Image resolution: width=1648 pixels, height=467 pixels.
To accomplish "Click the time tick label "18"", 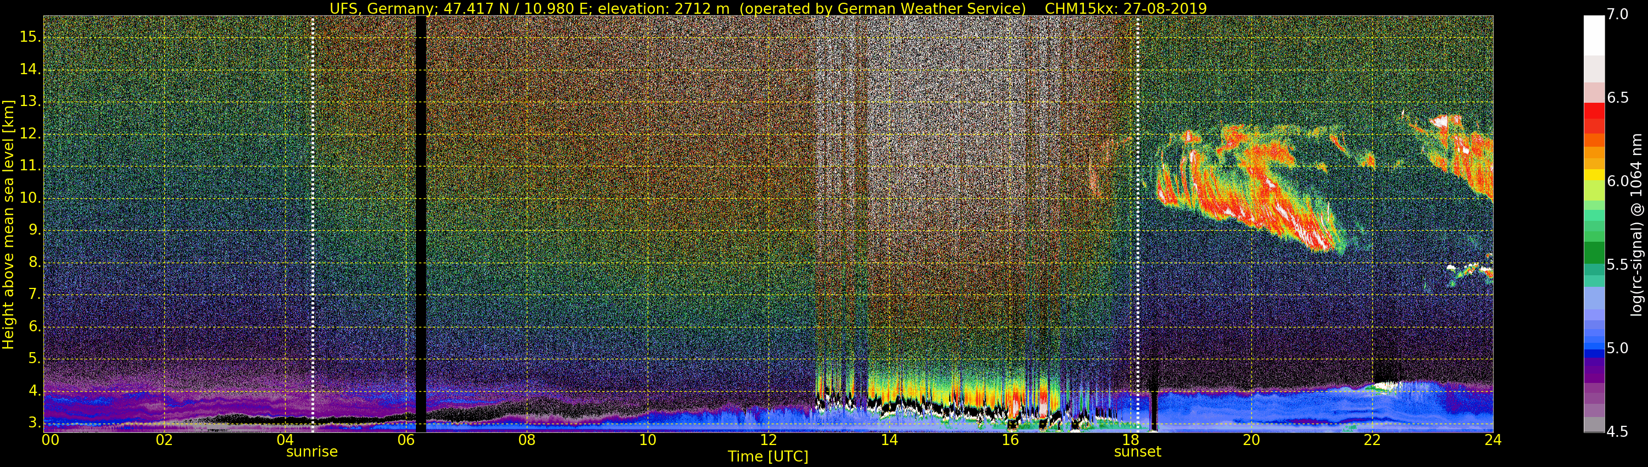I will point(1131,440).
